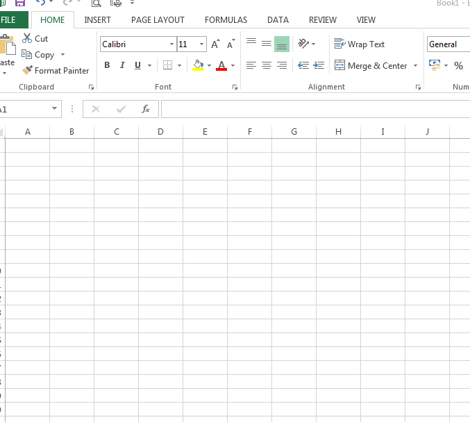This screenshot has height=422, width=470.
Task: Apply yellow fill color bucket
Action: (198, 65)
